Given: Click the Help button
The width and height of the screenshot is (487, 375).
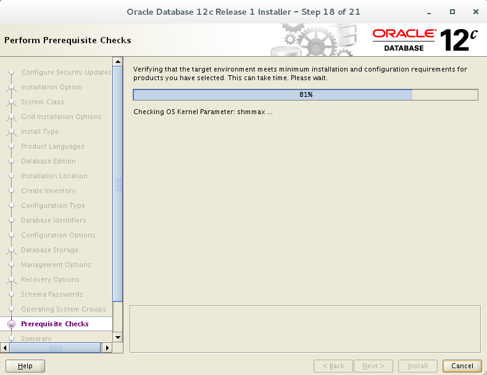Looking at the screenshot, I should [25, 366].
